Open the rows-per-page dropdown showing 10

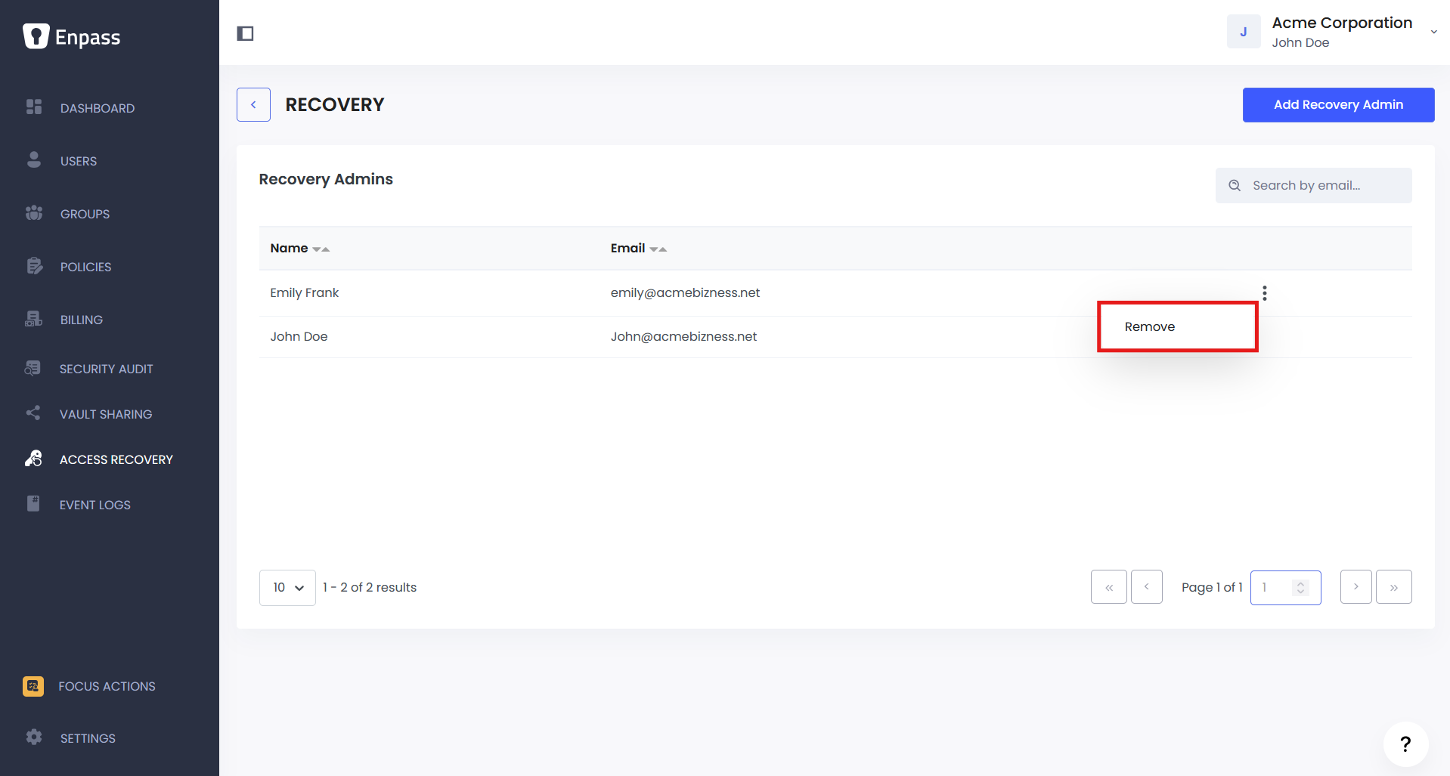click(x=287, y=588)
